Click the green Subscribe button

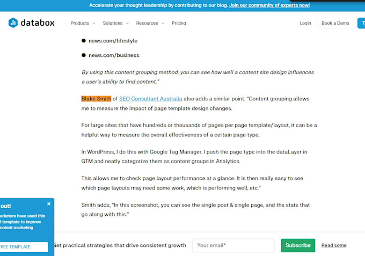pos(298,245)
